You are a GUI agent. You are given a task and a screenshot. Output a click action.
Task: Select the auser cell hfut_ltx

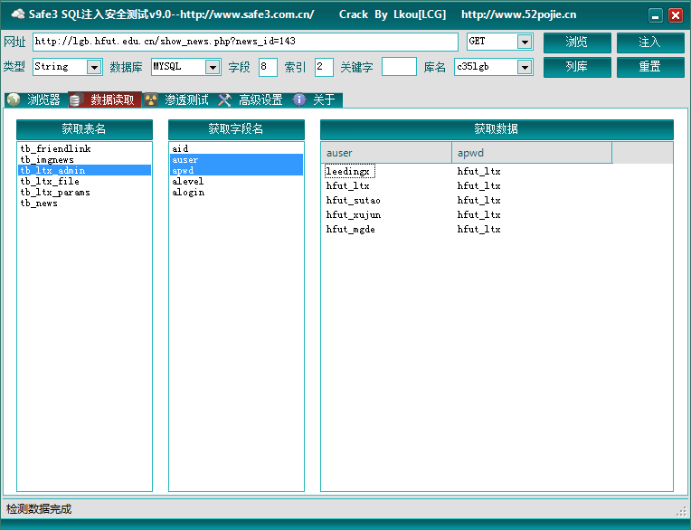347,186
